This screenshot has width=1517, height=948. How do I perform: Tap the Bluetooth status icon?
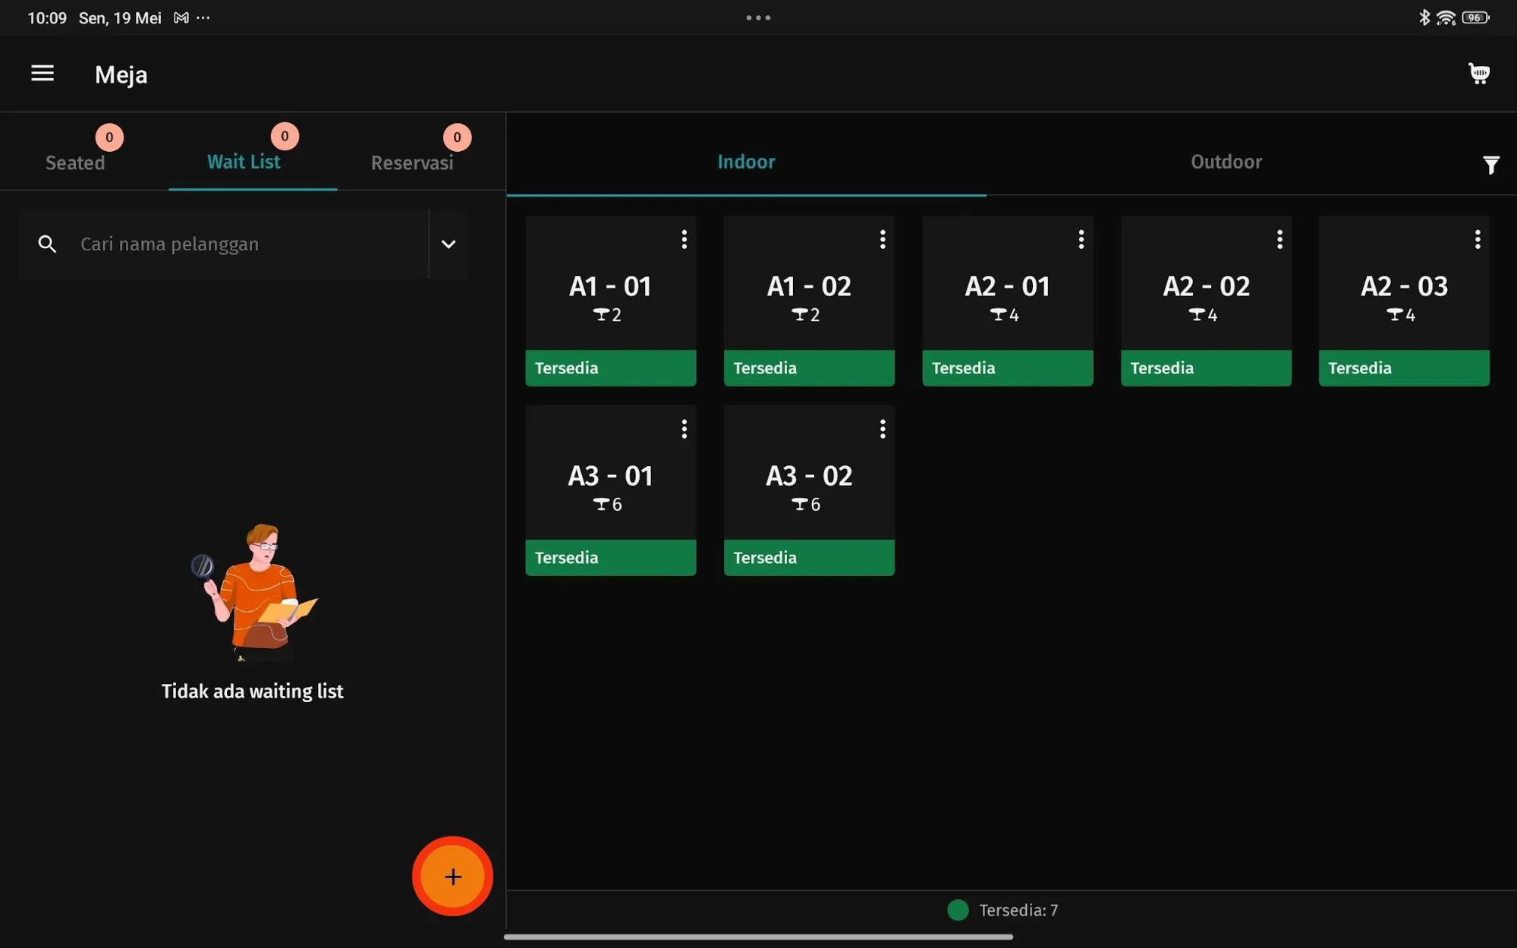1424,17
